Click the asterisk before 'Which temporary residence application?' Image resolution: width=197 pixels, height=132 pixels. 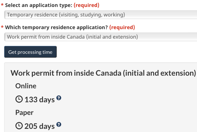point(2,28)
